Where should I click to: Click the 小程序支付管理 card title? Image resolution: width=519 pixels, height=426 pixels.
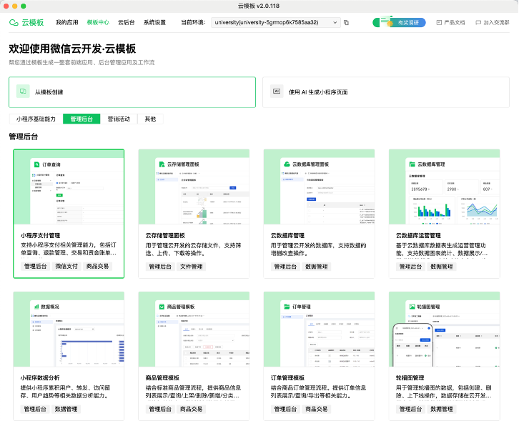coord(40,235)
